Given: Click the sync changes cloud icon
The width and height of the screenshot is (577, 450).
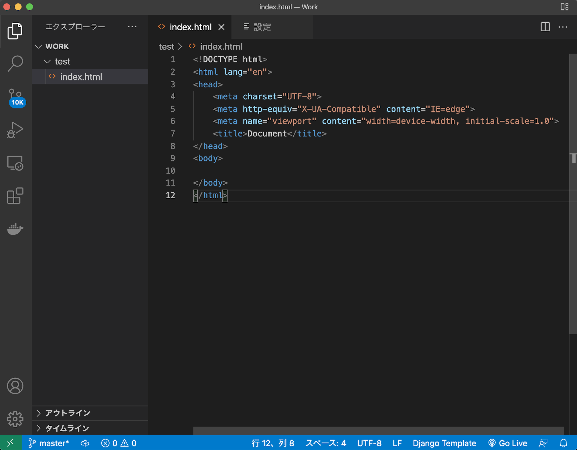Looking at the screenshot, I should click(85, 443).
